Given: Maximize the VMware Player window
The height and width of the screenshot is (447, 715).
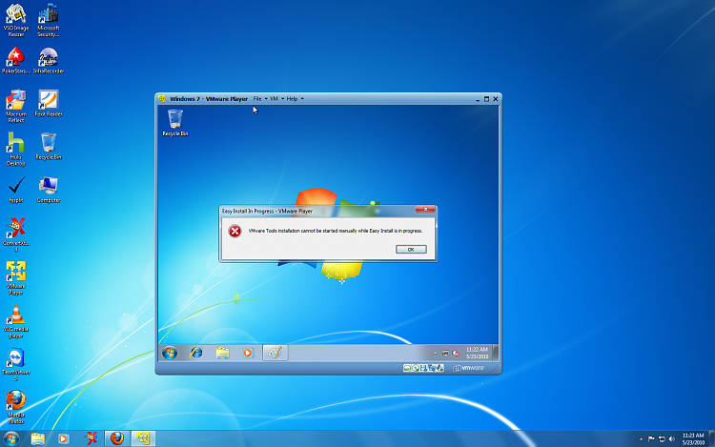Looking at the screenshot, I should pos(486,99).
